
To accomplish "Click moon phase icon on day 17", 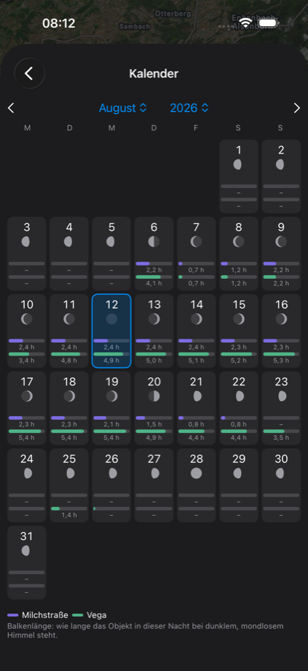I will 27,397.
